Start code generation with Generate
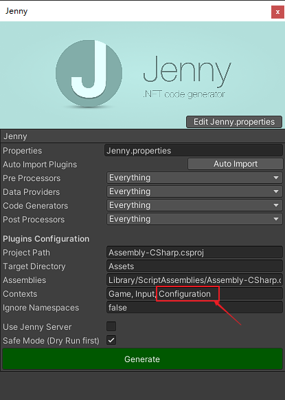This screenshot has width=285, height=400. point(143,359)
